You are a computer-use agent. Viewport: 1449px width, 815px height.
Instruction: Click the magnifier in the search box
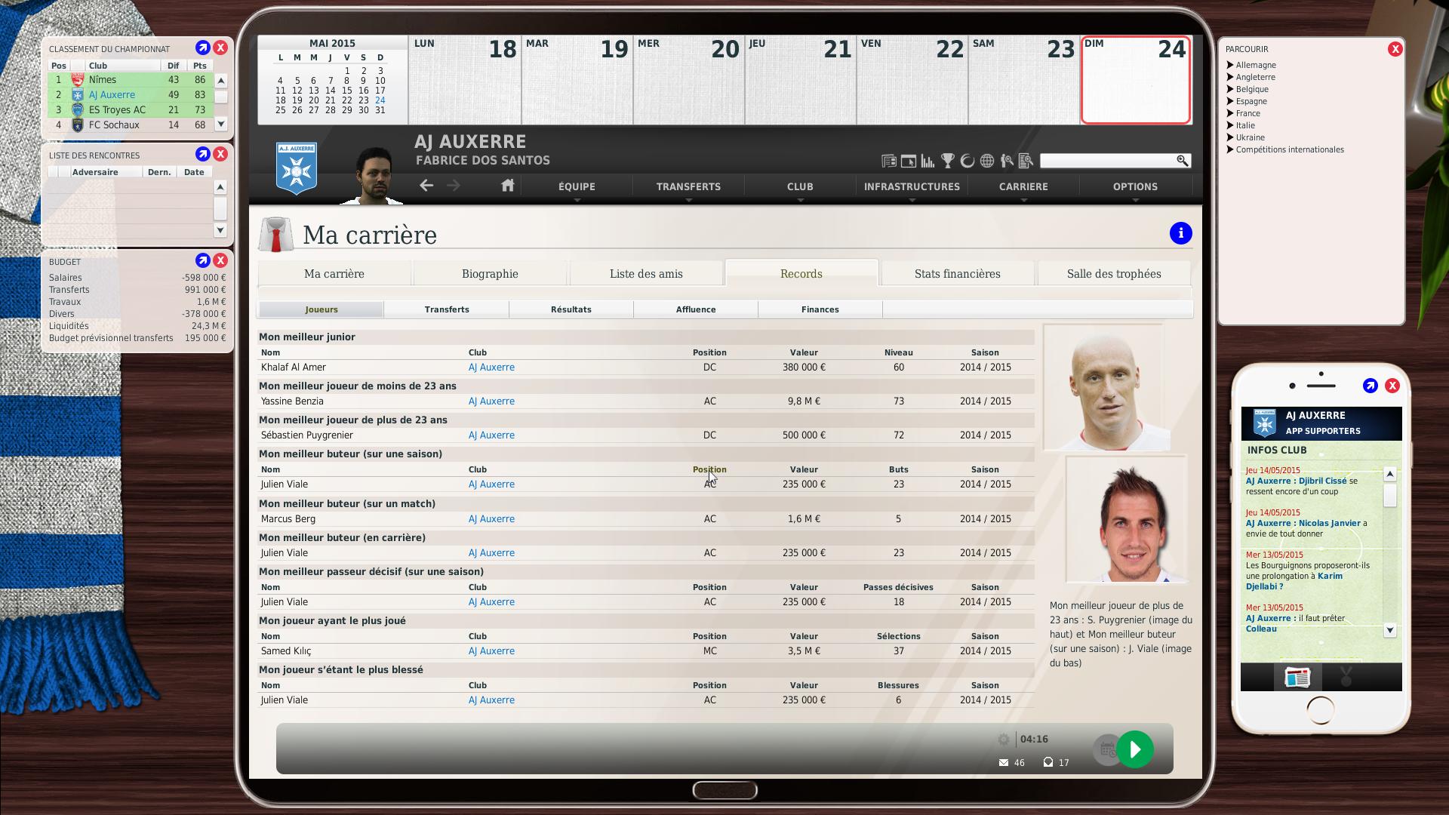pyautogui.click(x=1183, y=161)
